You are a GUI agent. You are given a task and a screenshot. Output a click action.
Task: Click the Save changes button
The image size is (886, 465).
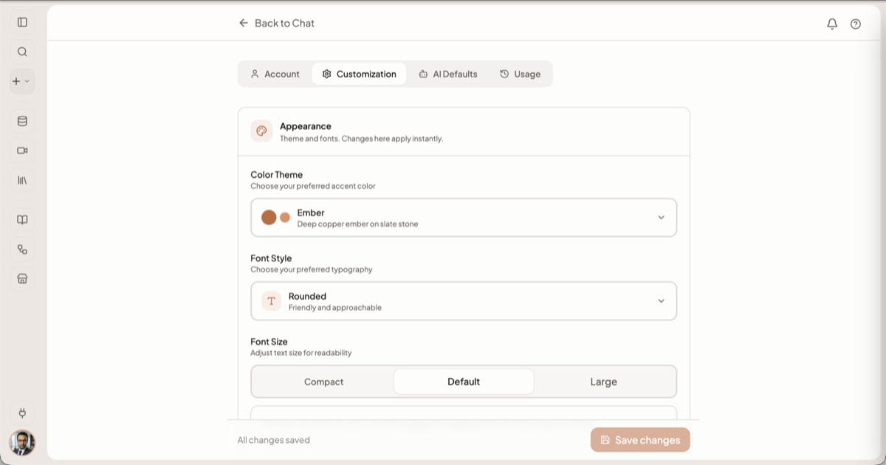pyautogui.click(x=640, y=440)
